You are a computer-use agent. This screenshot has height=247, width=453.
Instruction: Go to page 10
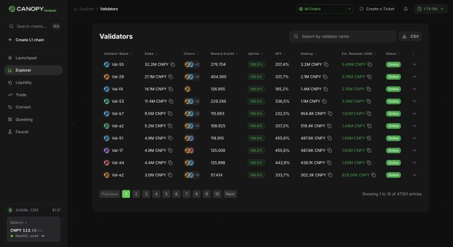pos(217,194)
